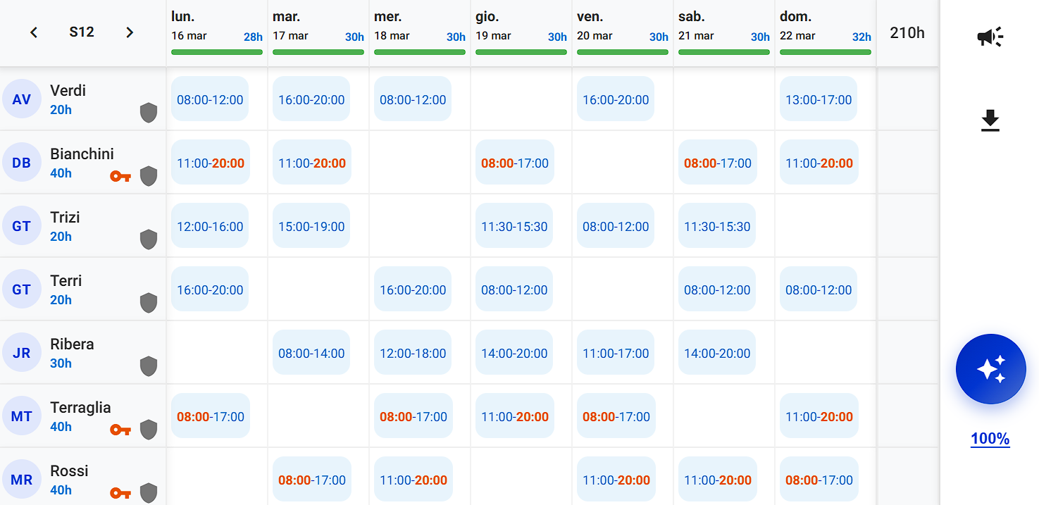This screenshot has height=505, width=1039.
Task: Select the lun. 16 mar column header
Action: pyautogui.click(x=216, y=27)
